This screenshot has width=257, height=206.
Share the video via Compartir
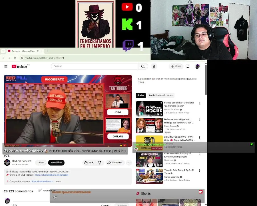(x=115, y=163)
